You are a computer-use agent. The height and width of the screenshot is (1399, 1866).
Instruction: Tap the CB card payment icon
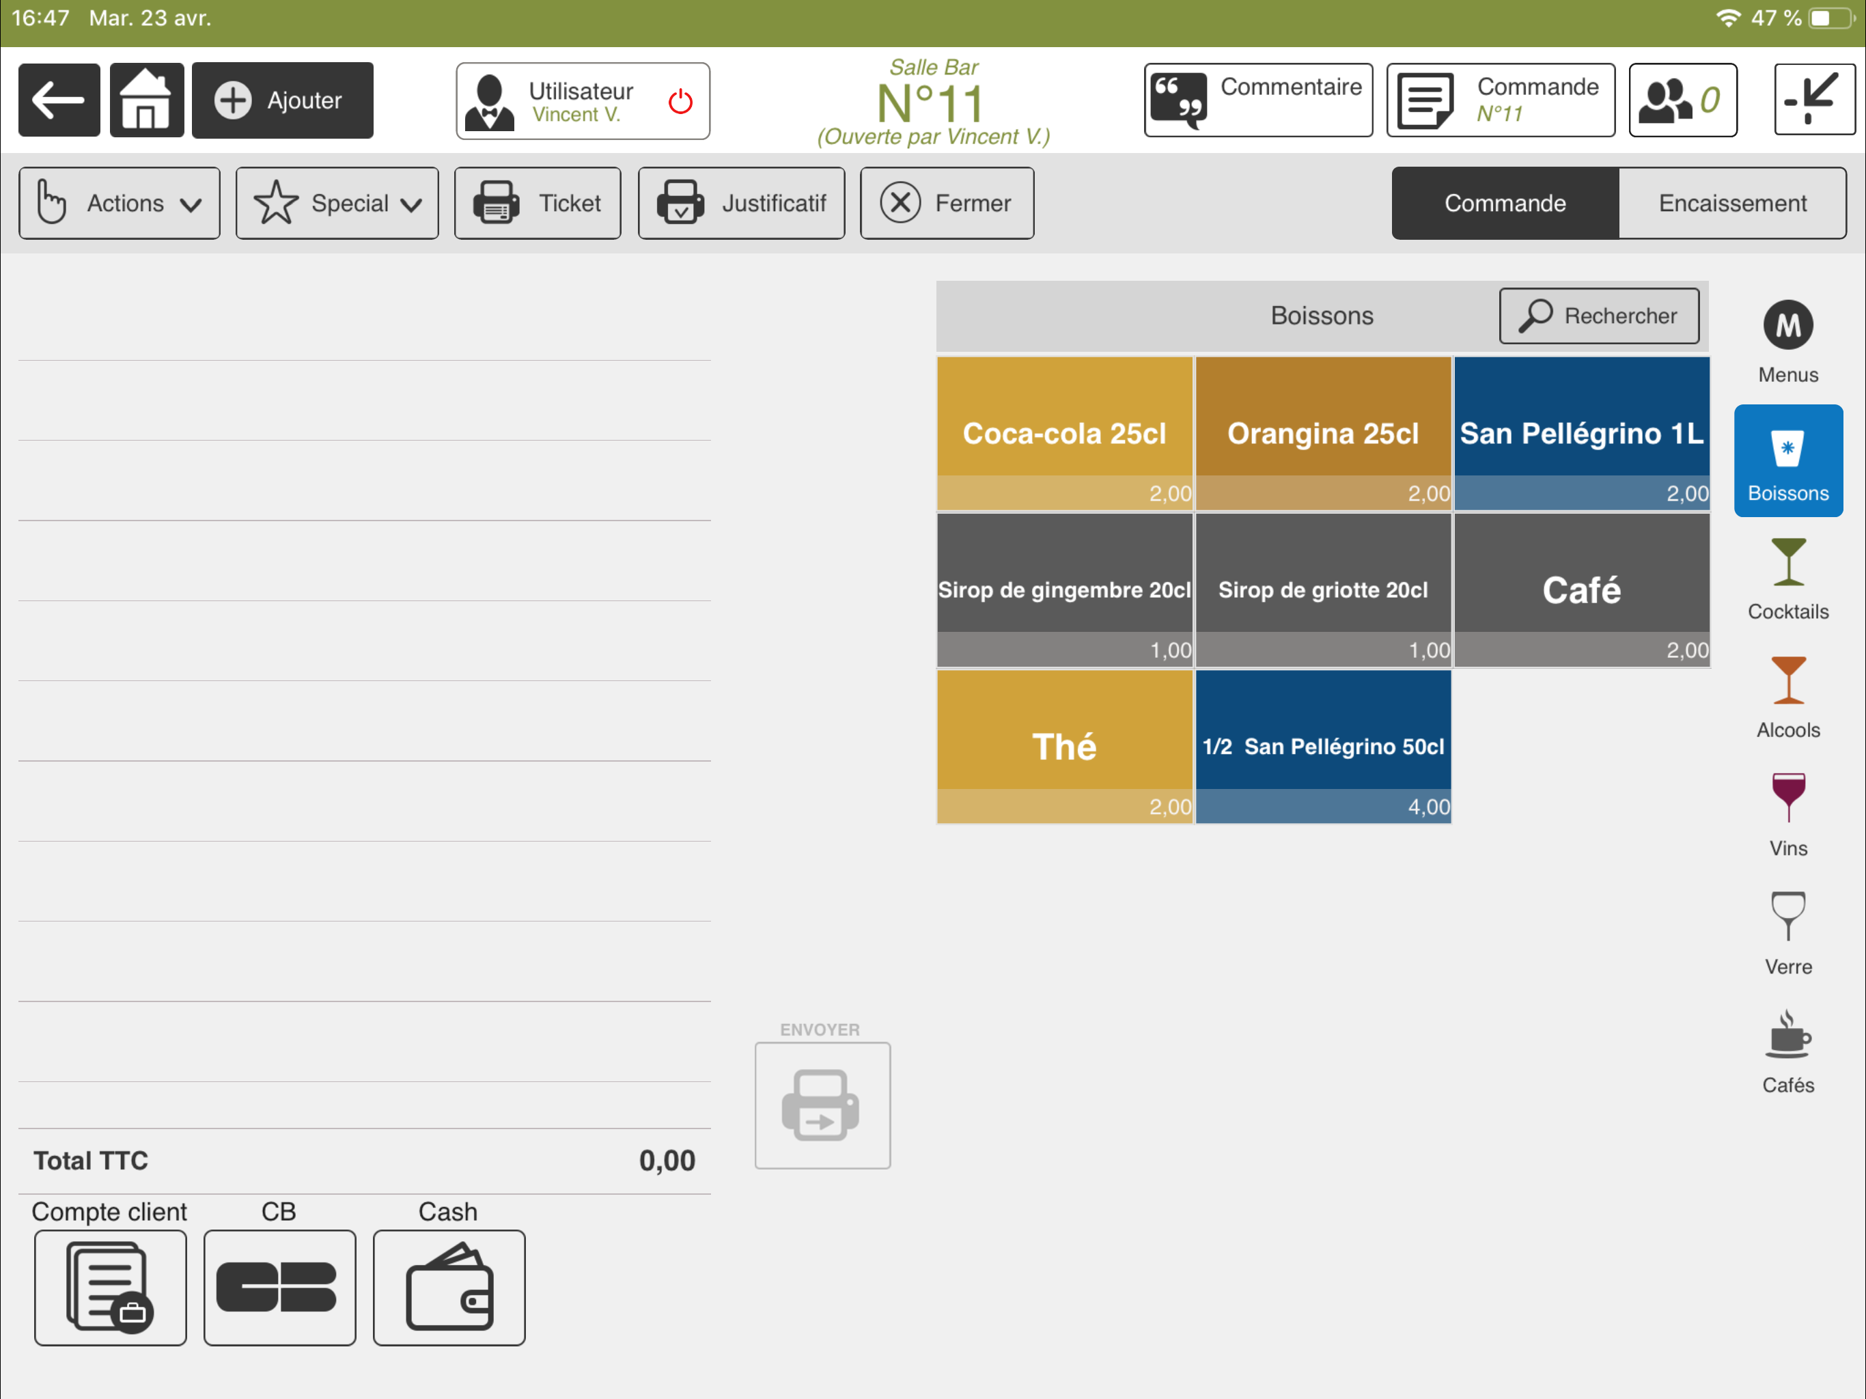tap(279, 1287)
